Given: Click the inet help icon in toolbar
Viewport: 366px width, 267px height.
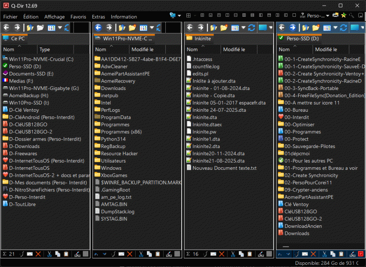Looking at the screenshot, I should (303, 15).
